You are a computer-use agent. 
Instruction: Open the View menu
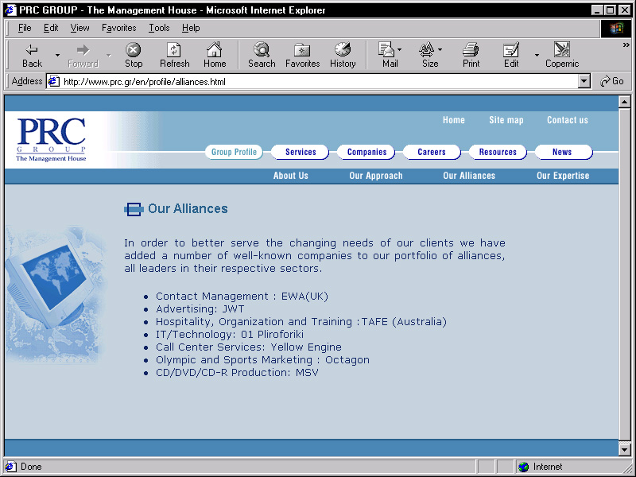[x=79, y=28]
